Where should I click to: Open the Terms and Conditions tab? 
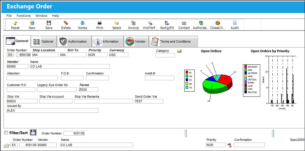pos(173,41)
